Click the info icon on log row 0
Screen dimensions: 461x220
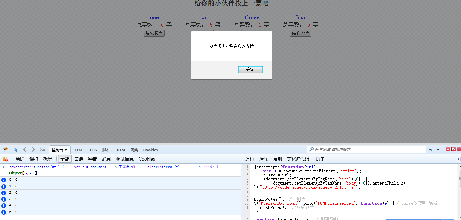tap(4, 180)
